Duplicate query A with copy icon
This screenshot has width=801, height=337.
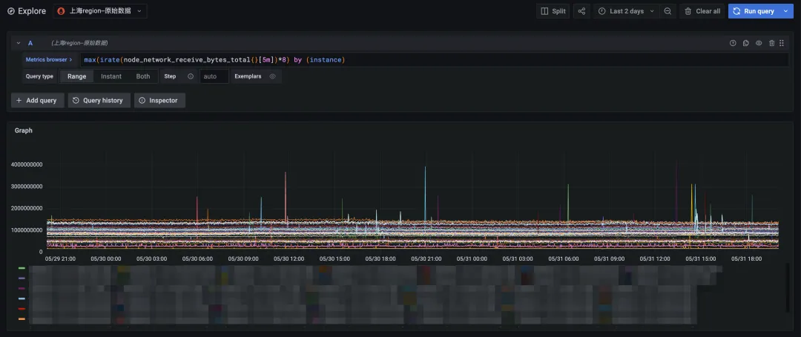pos(746,43)
